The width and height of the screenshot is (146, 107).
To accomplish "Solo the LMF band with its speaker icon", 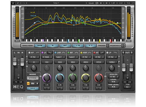I will 60,88.
